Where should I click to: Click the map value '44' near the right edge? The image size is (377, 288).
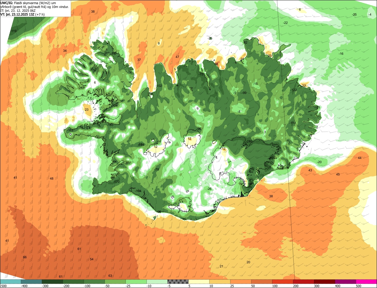(360, 158)
